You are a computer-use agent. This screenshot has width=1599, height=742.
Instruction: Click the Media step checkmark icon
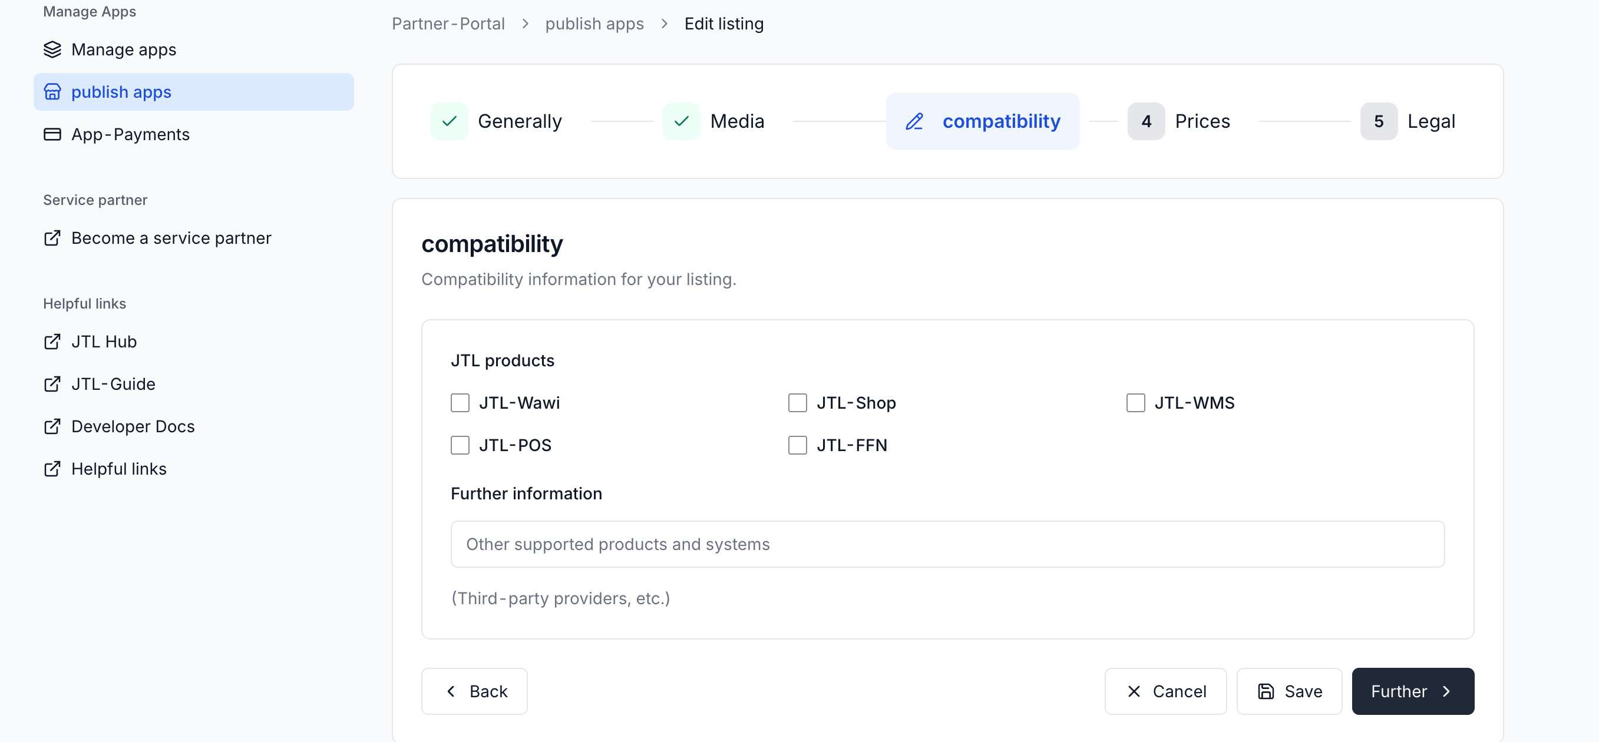[x=681, y=121]
